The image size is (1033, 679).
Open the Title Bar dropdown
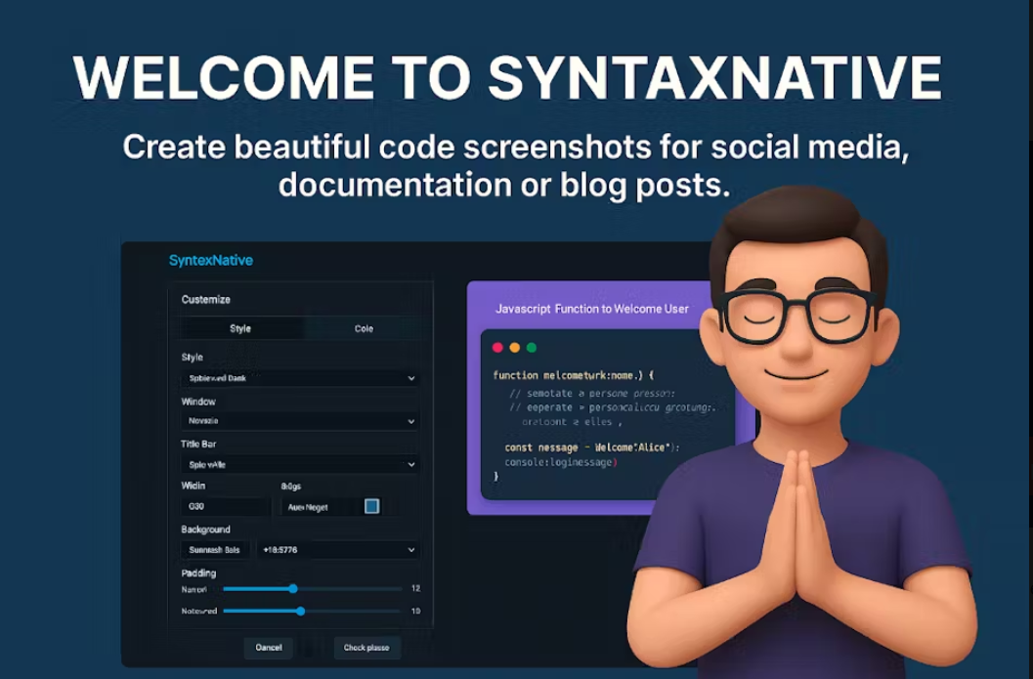pos(300,464)
